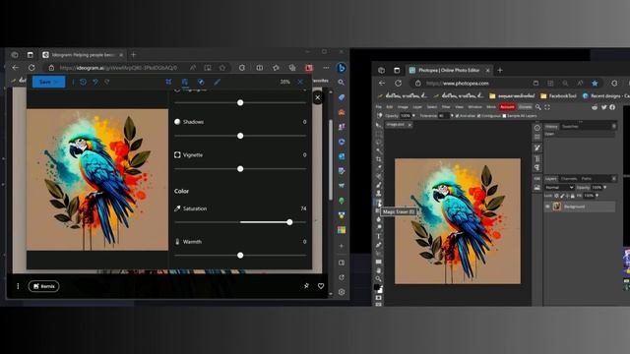Open FacebookTool bookmarks folder
The height and width of the screenshot is (354, 630).
point(558,96)
